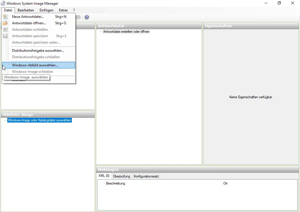The height and width of the screenshot is (212, 300).
Task: Click the open folder icon beside Antwortdatei öffnen
Action: click(x=5, y=23)
